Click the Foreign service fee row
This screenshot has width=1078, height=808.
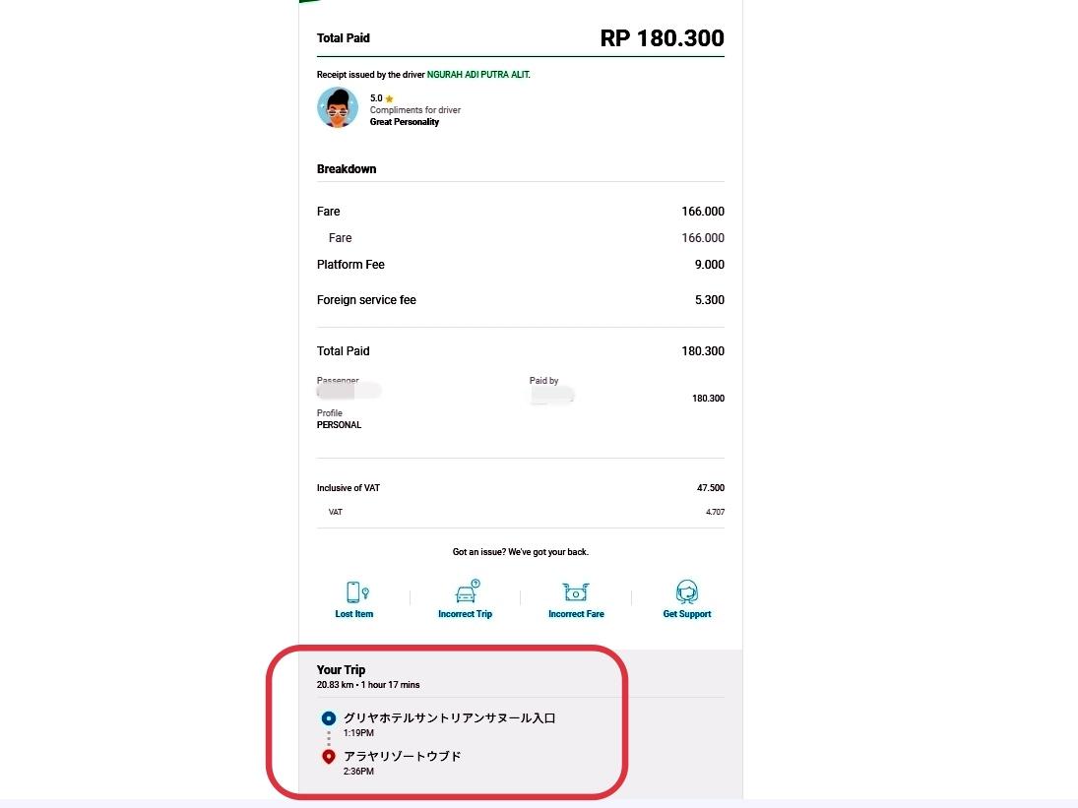[521, 300]
